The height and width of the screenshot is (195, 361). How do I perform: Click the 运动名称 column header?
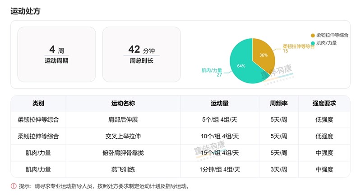click(x=123, y=104)
